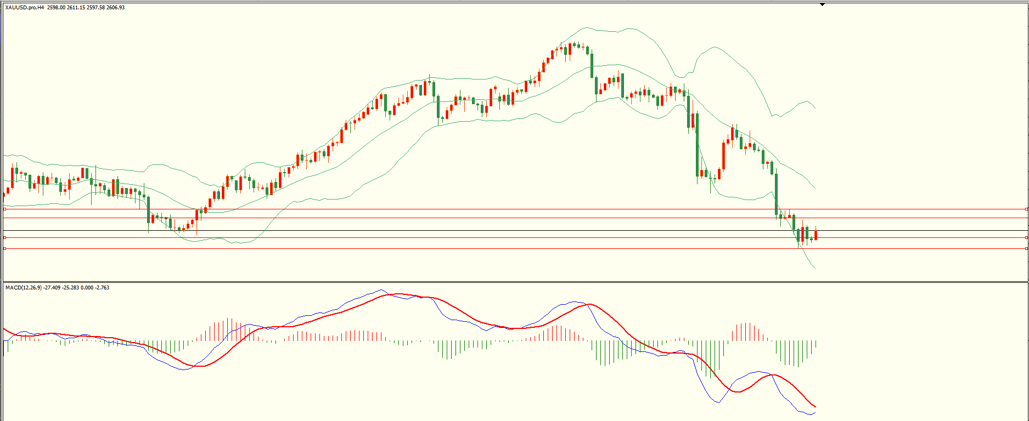Click the XAUUSD.pro,H4 chart title label

pos(25,8)
